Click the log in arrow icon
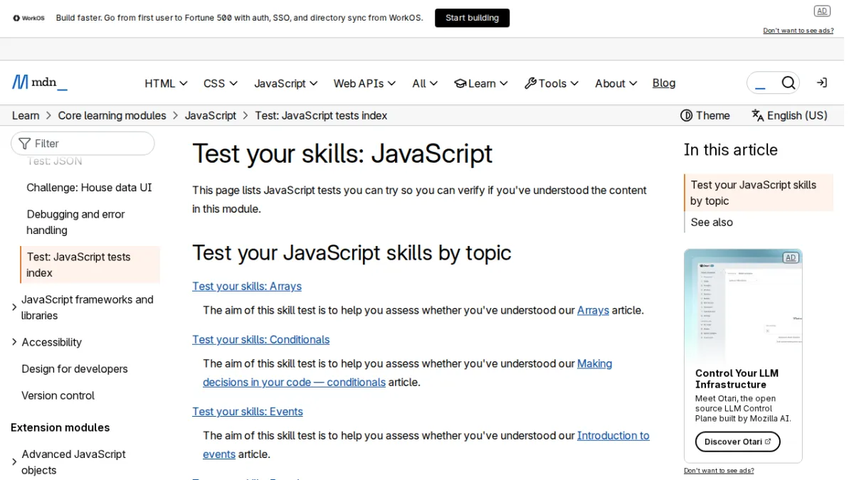 (x=822, y=83)
